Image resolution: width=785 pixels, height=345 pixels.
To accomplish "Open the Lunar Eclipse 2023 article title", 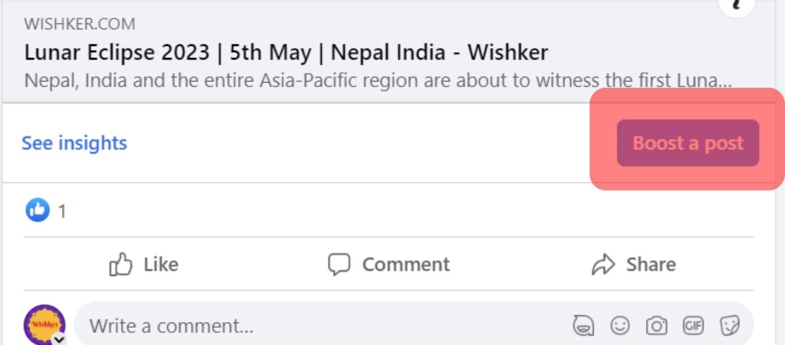I will click(286, 52).
